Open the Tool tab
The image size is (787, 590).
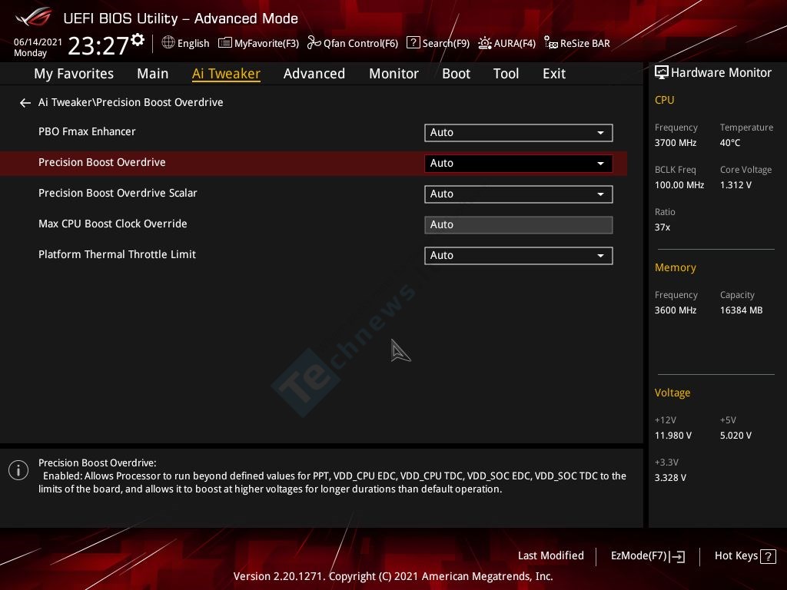pyautogui.click(x=506, y=74)
